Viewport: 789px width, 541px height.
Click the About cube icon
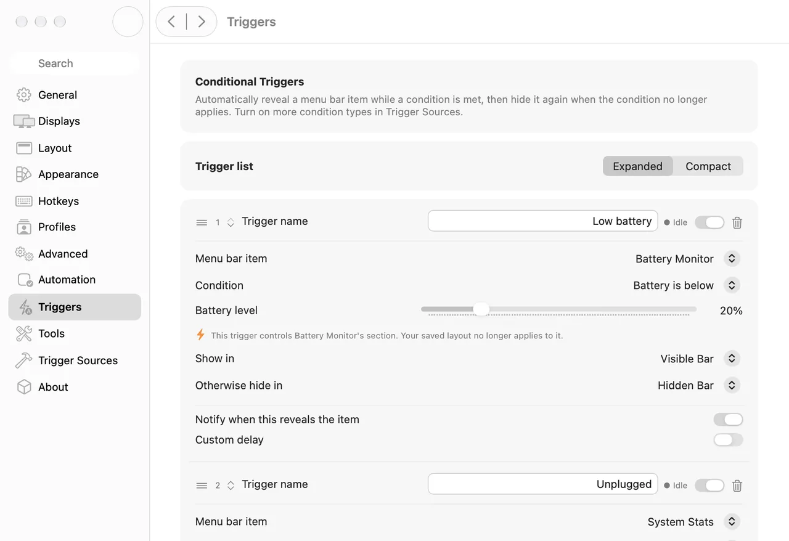click(x=24, y=387)
